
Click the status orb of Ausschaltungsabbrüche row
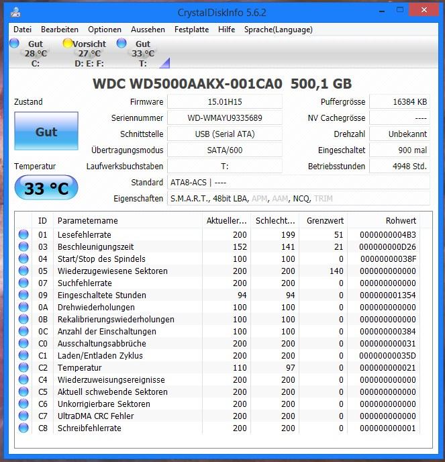tap(23, 343)
